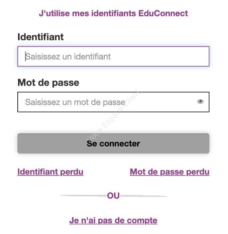The width and height of the screenshot is (228, 234).
Task: Select the Identifiant field label
Action: [x=40, y=37]
